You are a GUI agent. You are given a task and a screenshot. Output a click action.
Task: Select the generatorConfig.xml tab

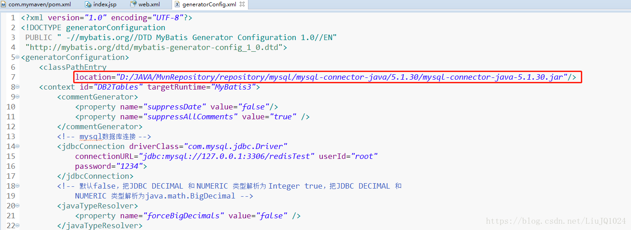point(209,5)
